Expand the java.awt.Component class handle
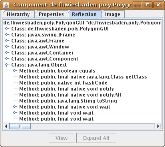165x147 pixels. (7, 58)
